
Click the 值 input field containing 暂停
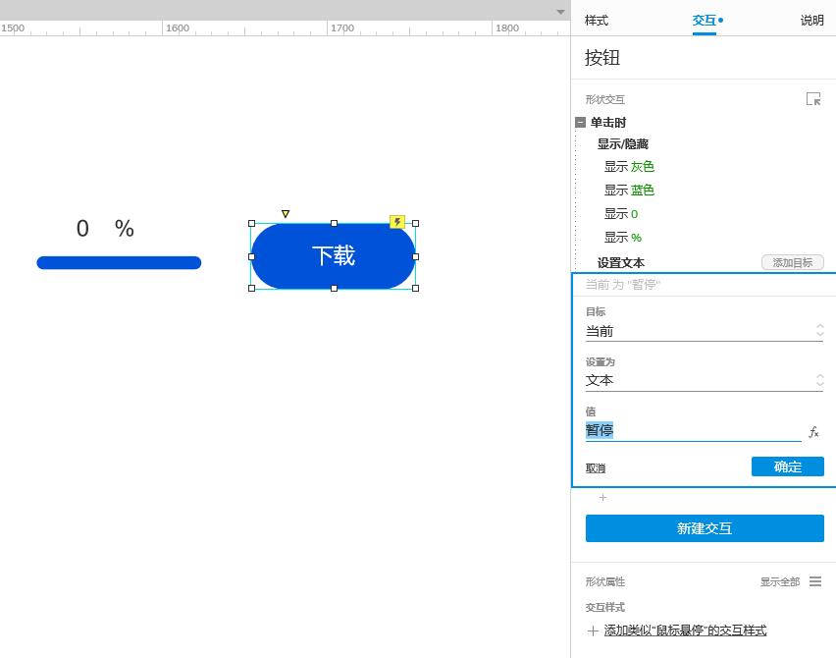coord(693,431)
